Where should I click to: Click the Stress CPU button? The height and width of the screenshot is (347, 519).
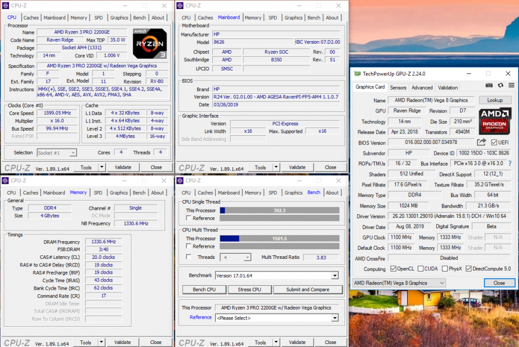249,289
